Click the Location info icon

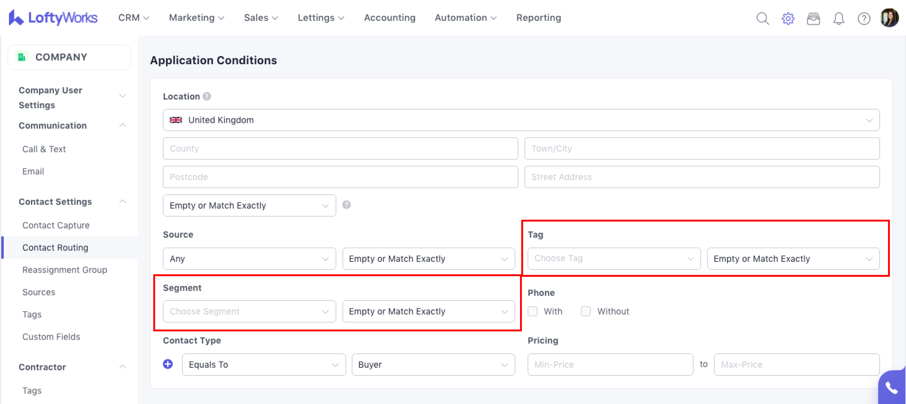click(x=207, y=96)
